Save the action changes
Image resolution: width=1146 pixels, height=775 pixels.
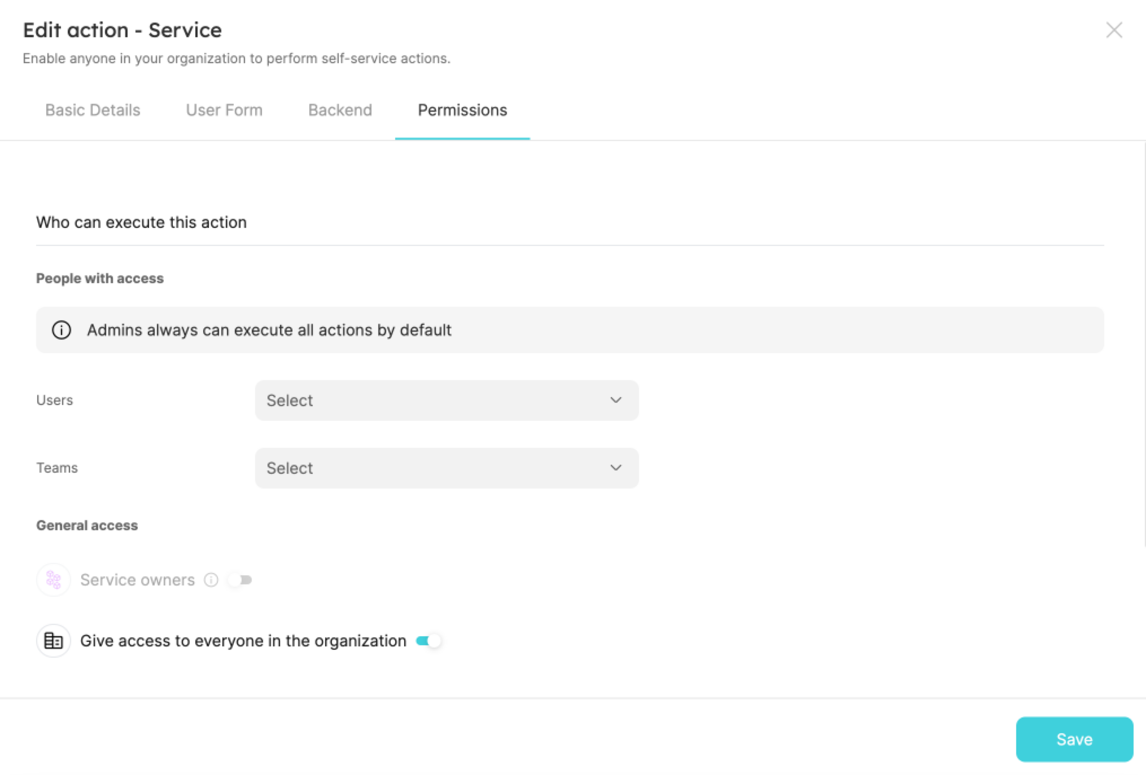tap(1074, 739)
